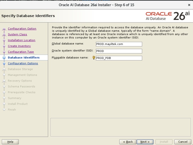Viewport: 193px width, 145px height.
Task: Click the Management Options step label
Action: (22, 75)
